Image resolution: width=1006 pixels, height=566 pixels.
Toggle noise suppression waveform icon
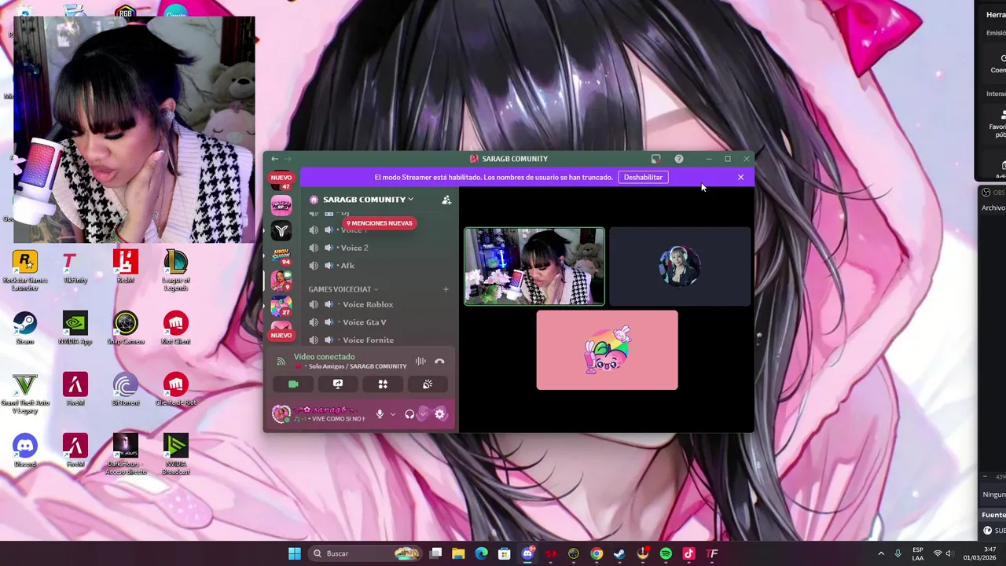(x=420, y=362)
